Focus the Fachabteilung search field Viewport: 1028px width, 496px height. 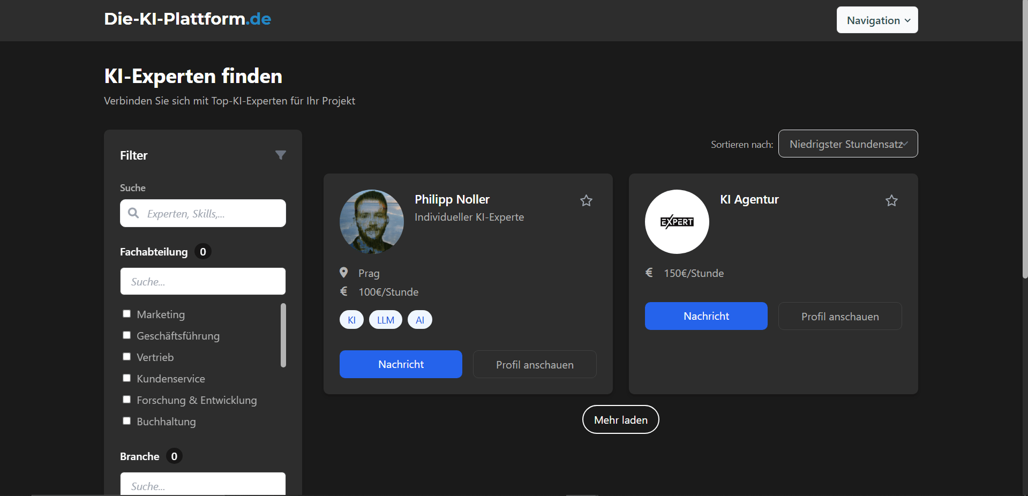202,282
